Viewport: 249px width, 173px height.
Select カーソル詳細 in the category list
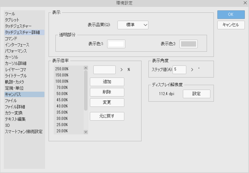click(x=24, y=63)
